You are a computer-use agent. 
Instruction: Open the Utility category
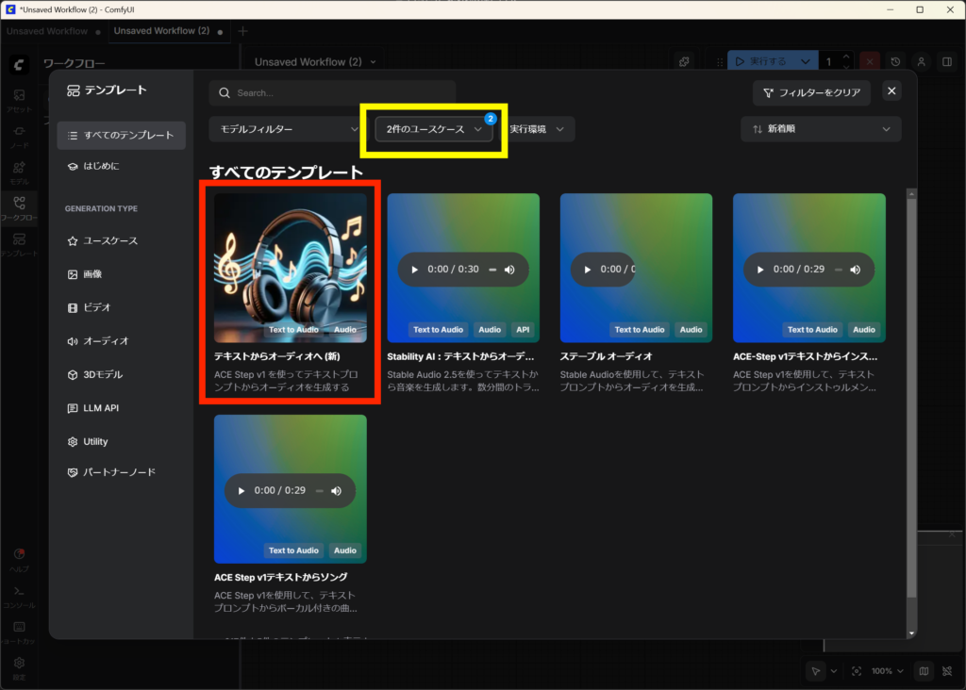[x=95, y=442]
